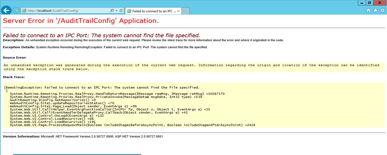Refresh the AuditTrailConfig page
This screenshot has height=155, width=387.
121,11
